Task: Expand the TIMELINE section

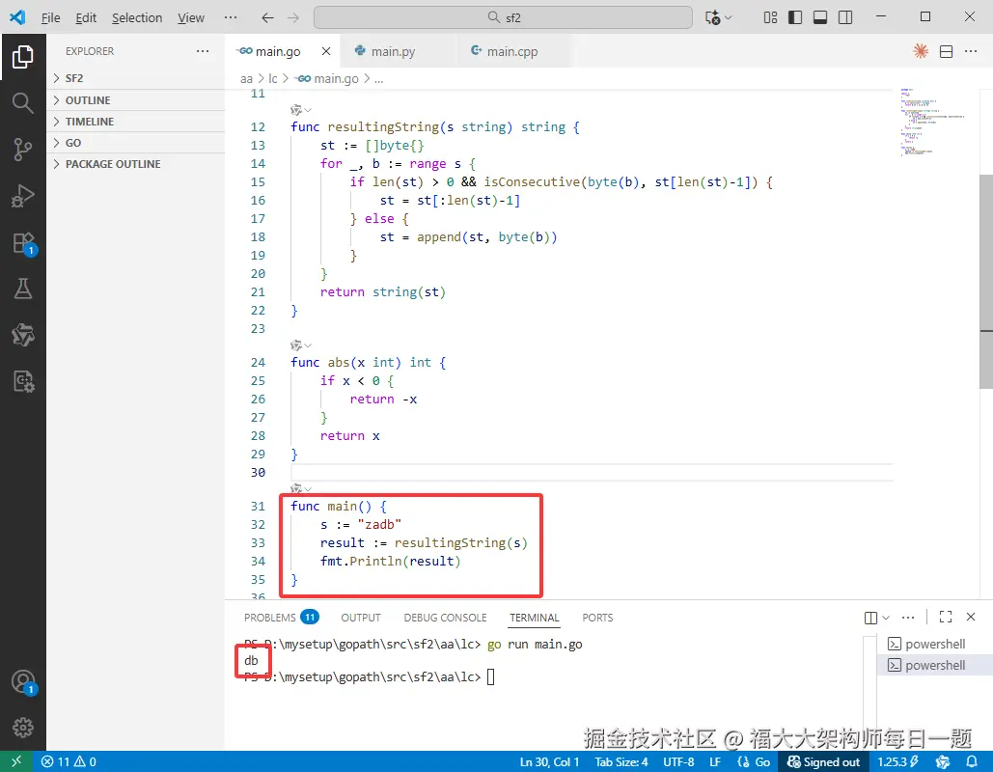Action: coord(135,121)
